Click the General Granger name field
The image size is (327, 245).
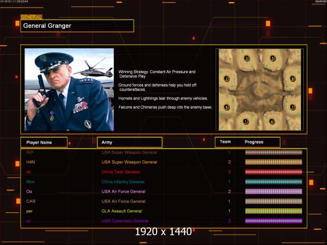click(77, 26)
